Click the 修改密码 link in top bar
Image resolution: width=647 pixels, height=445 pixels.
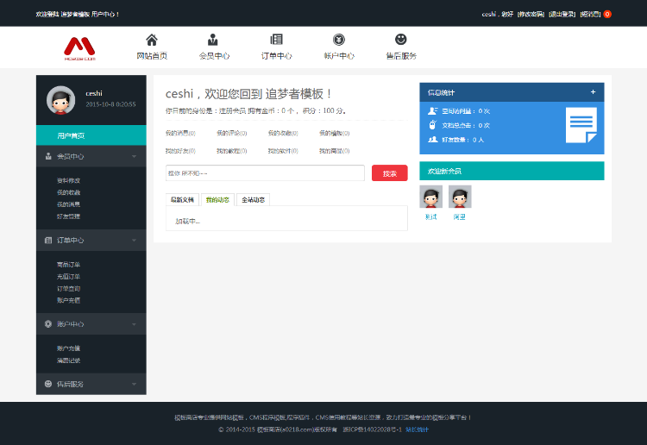(531, 14)
